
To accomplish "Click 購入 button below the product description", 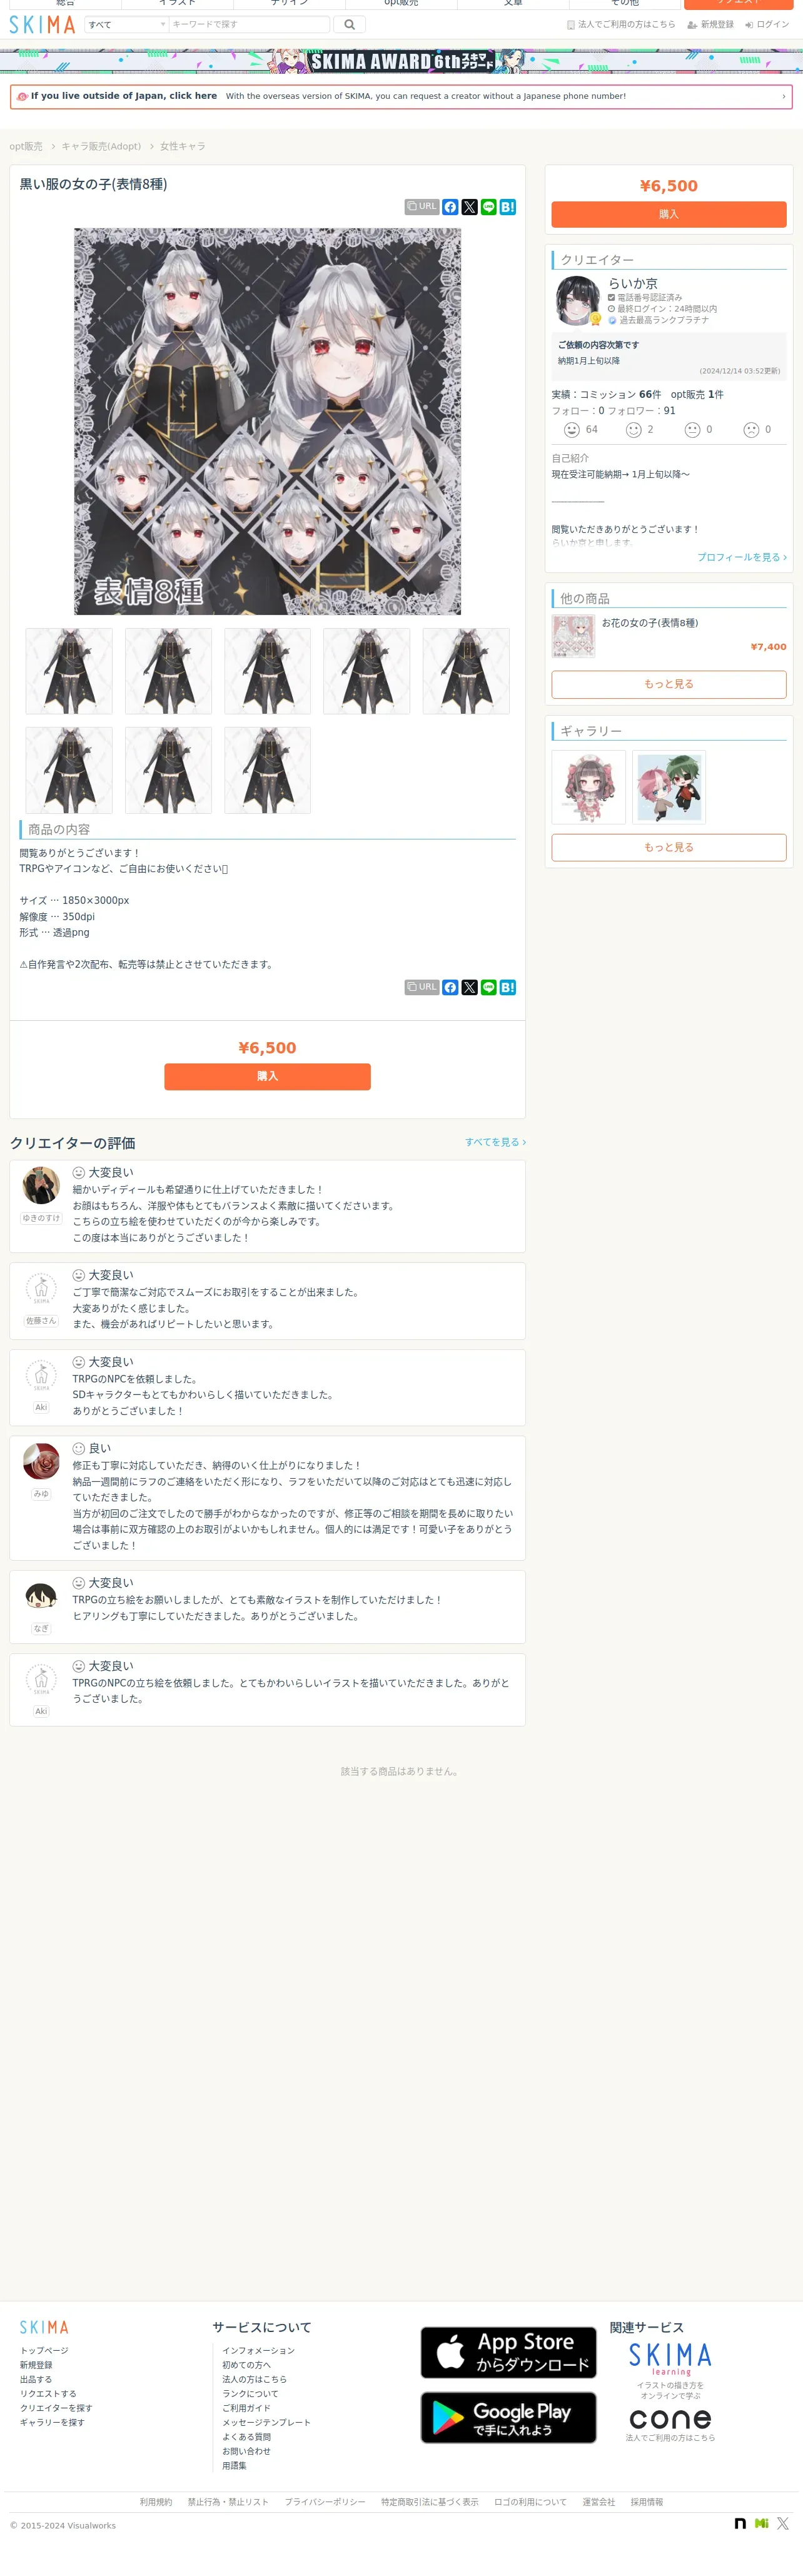I will (268, 1077).
